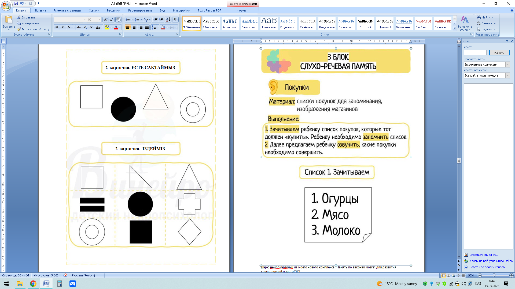
Task: Toggle strikethrough text formatting
Action: (x=79, y=27)
